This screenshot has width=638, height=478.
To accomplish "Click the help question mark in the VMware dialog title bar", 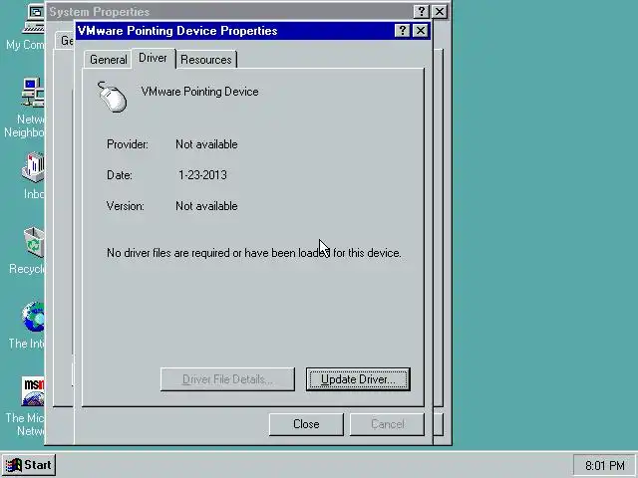I will (402, 31).
